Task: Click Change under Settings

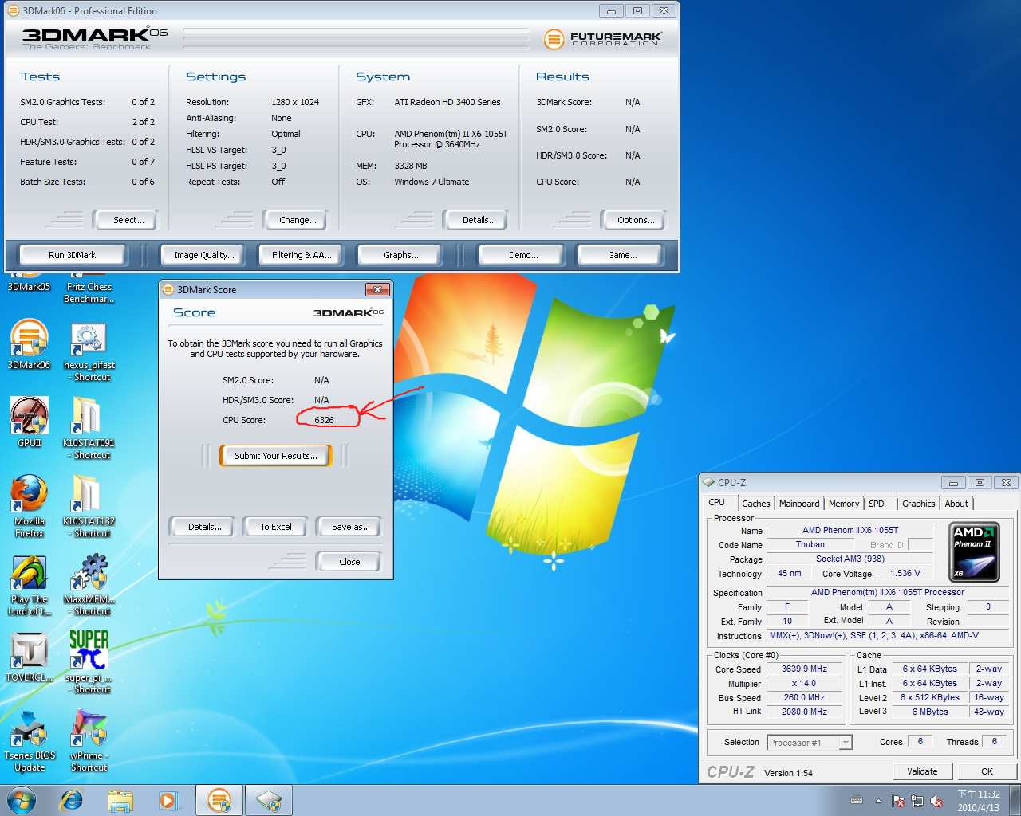Action: click(298, 220)
